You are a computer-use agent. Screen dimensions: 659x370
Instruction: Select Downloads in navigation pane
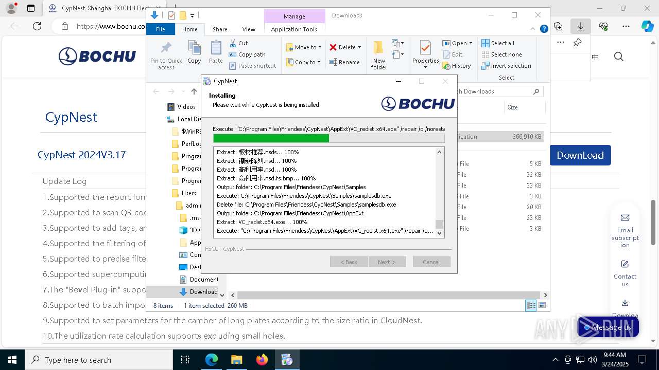[x=198, y=292]
